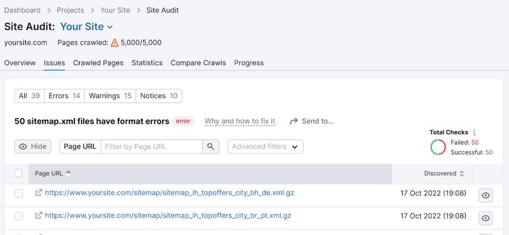Filter issues by All 39
This screenshot has width=509, height=235.
tap(29, 96)
